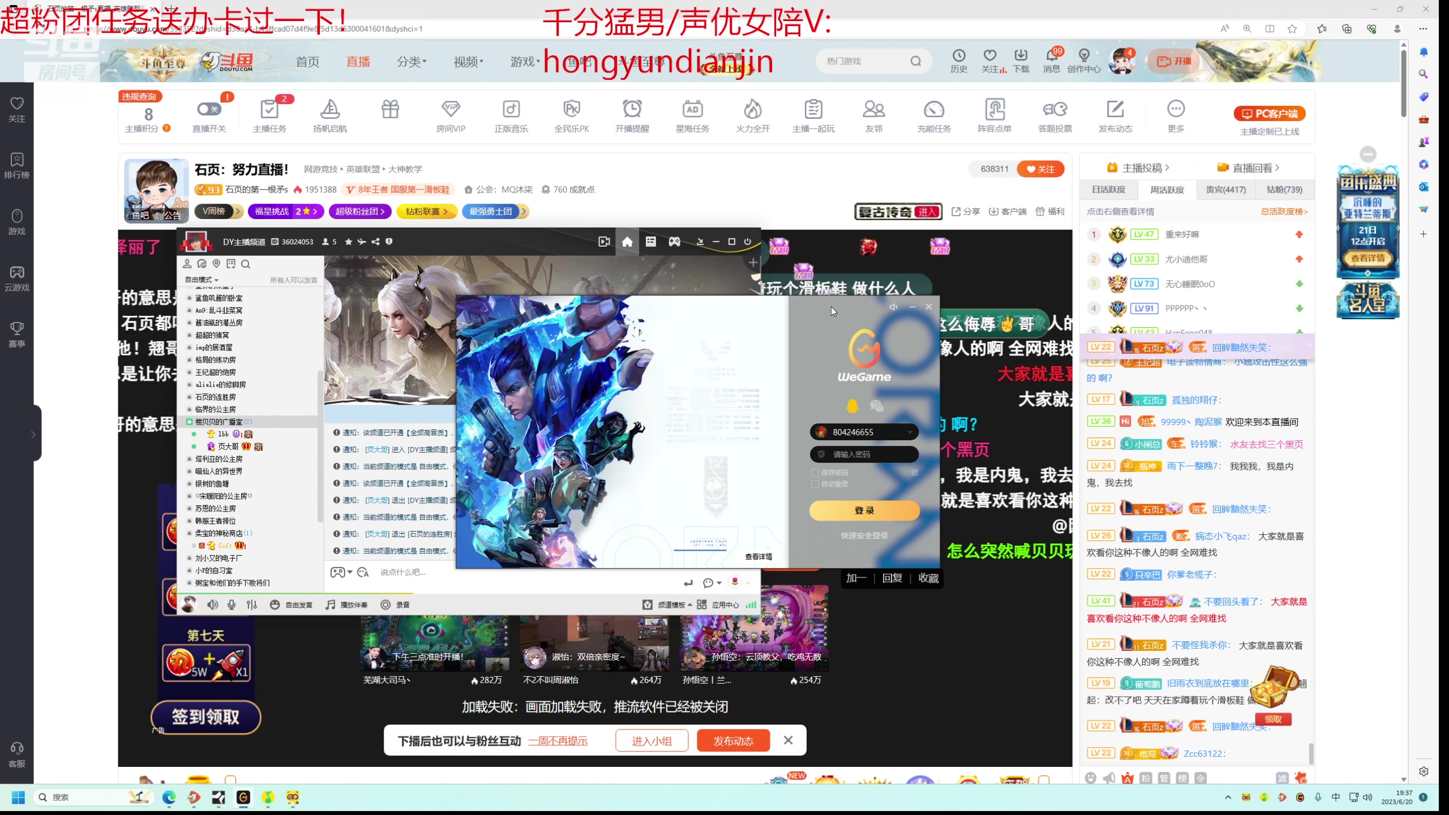This screenshot has height=815, width=1449.
Task: Toggle the 直播开关 switch
Action: [209, 109]
